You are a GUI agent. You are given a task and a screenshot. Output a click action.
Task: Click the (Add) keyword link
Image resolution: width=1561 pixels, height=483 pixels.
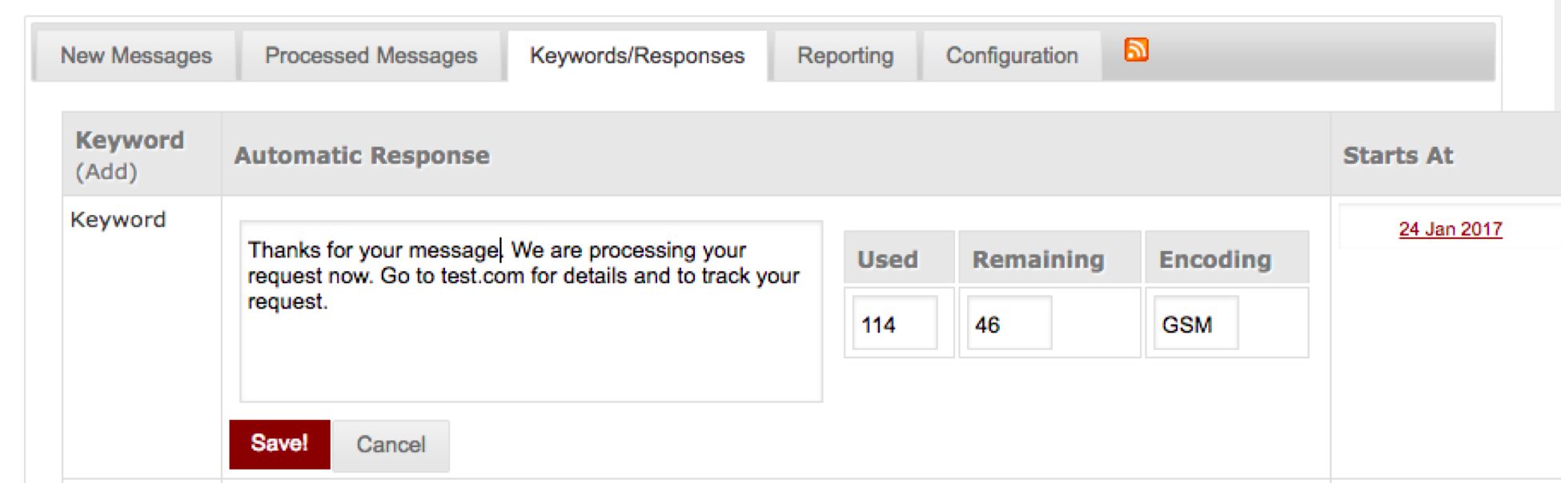106,172
